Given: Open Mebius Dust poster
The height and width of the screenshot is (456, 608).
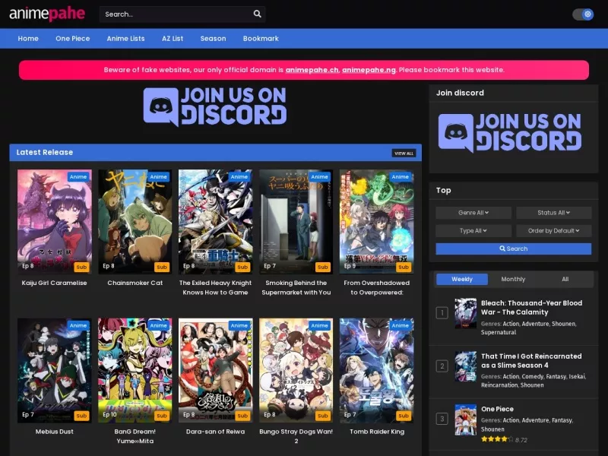Looking at the screenshot, I should pos(54,370).
